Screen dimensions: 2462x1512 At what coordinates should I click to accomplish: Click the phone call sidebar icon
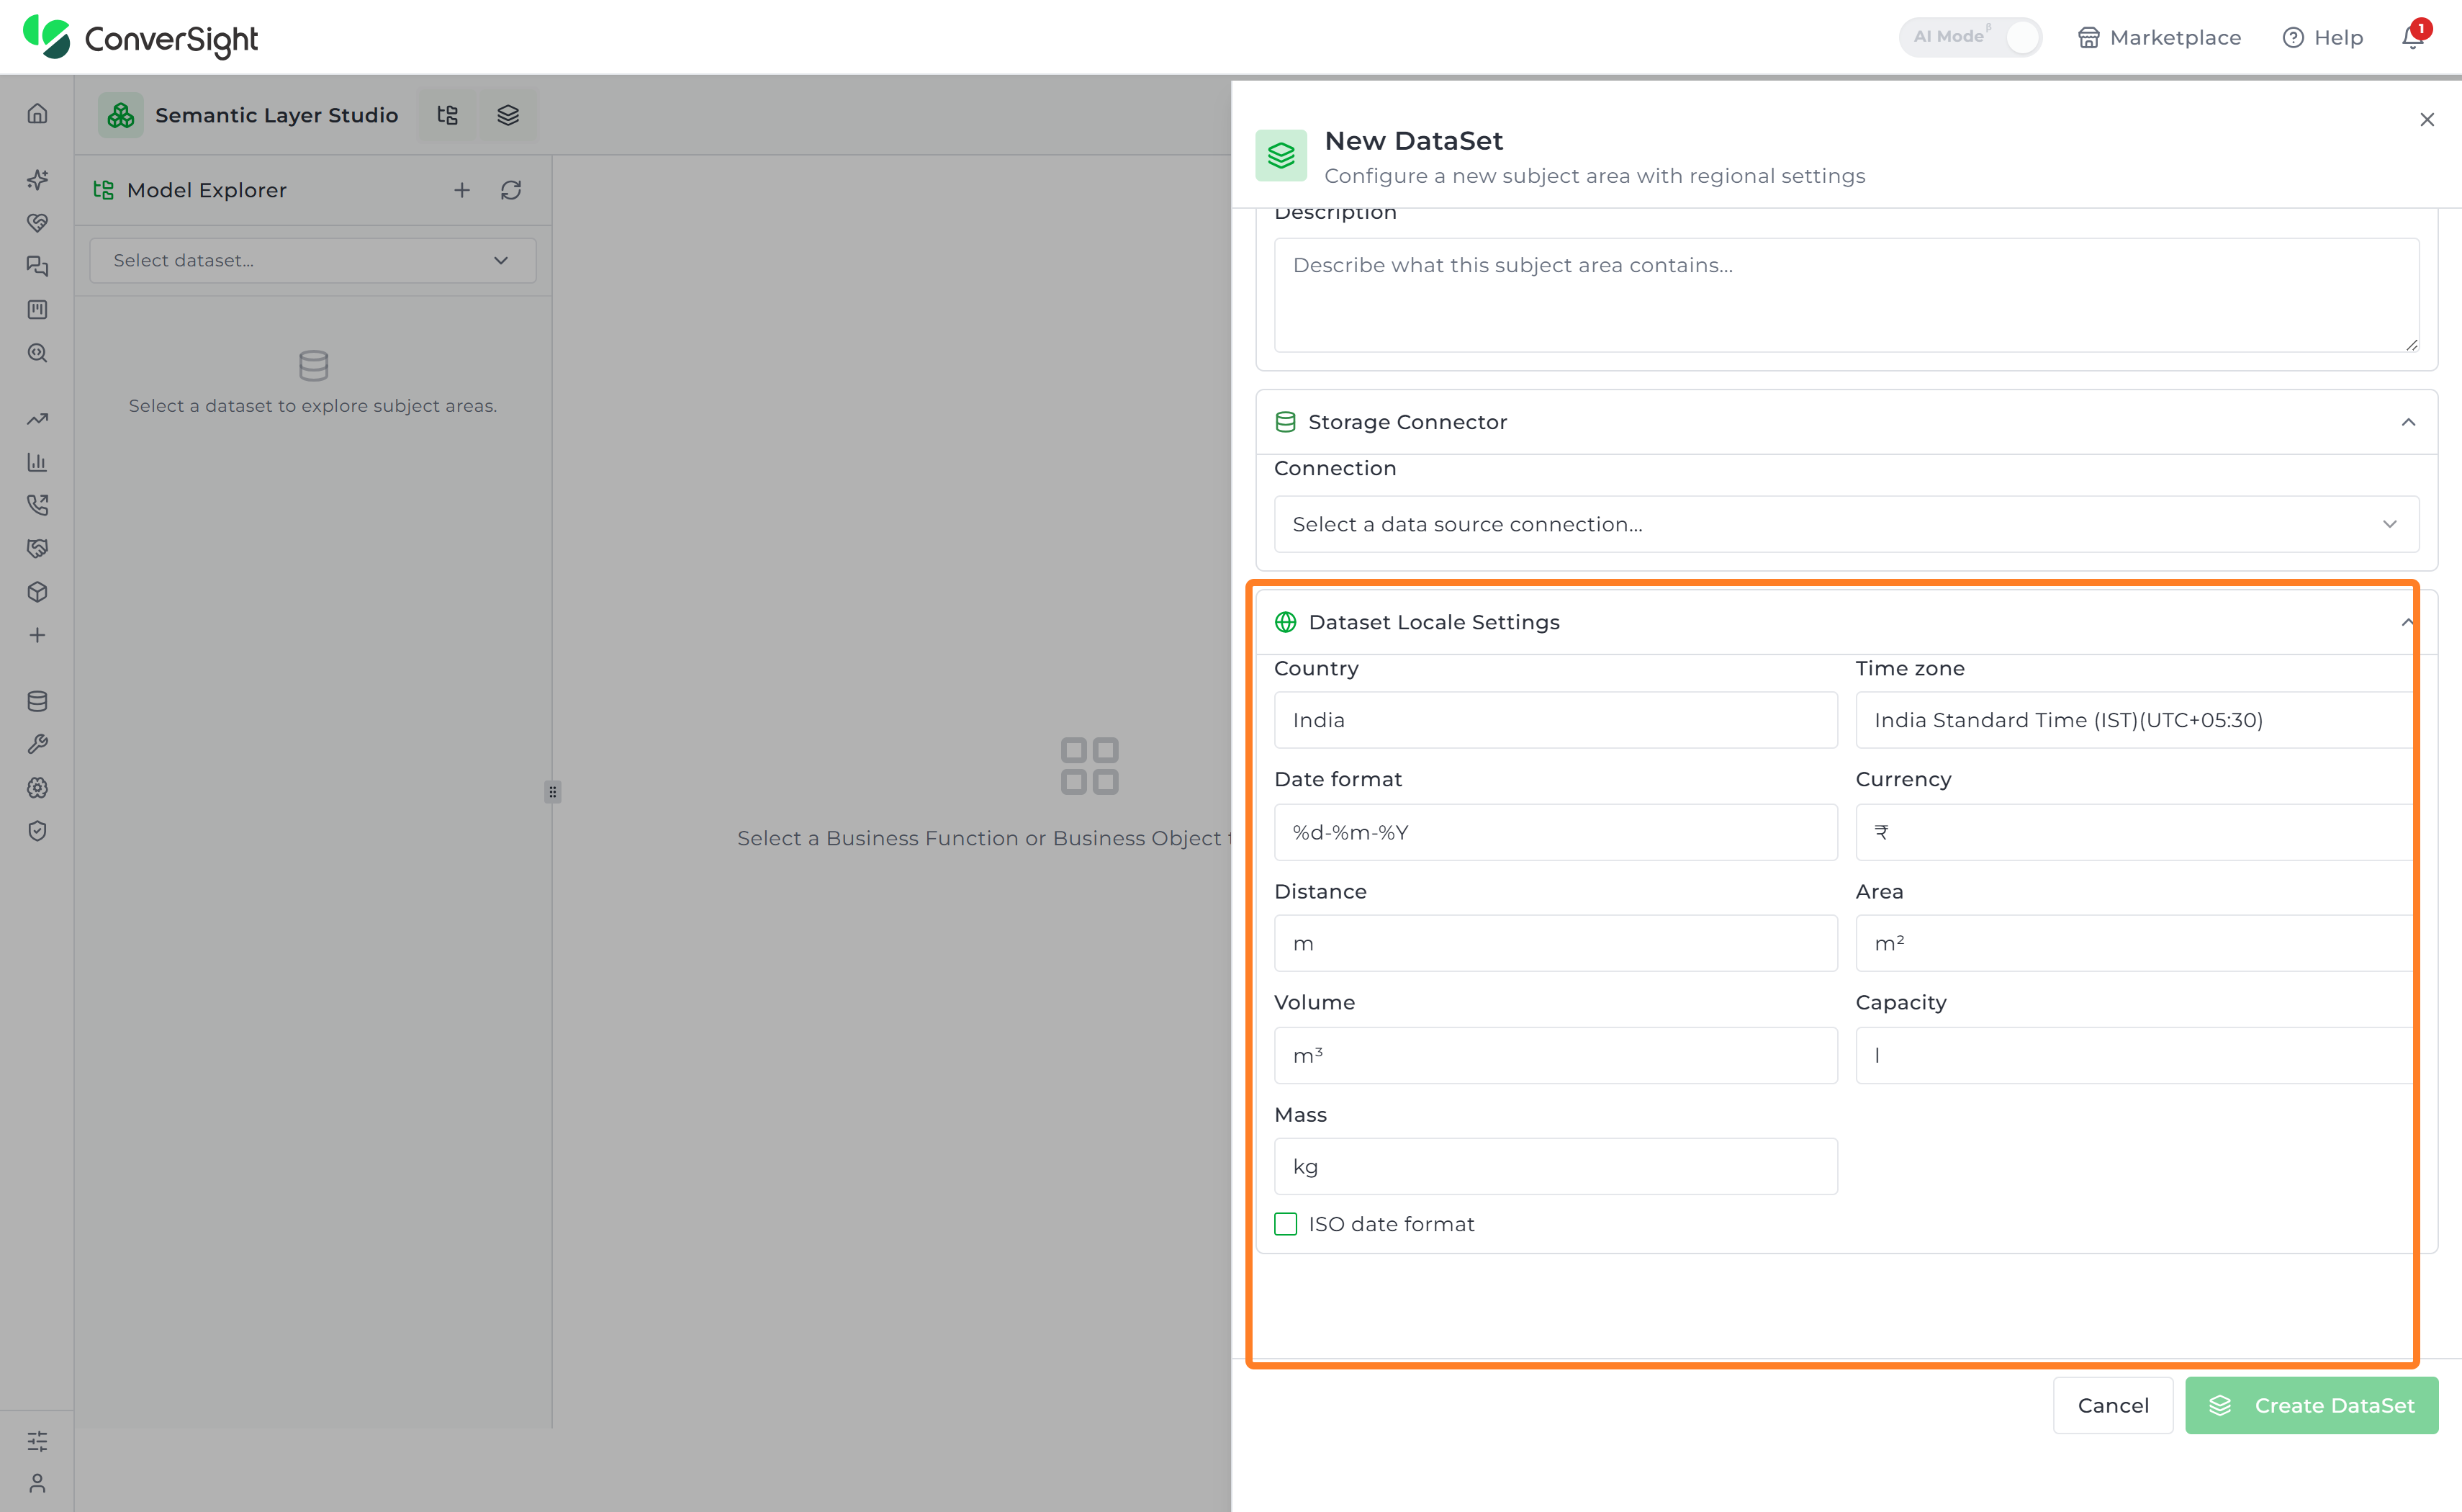pyautogui.click(x=37, y=505)
